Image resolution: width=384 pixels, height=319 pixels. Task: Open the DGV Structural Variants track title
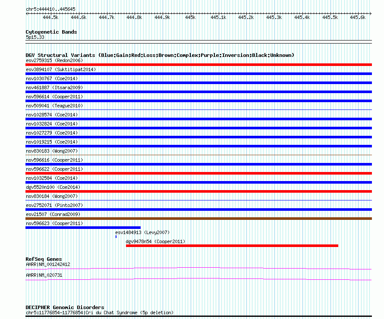coord(160,55)
